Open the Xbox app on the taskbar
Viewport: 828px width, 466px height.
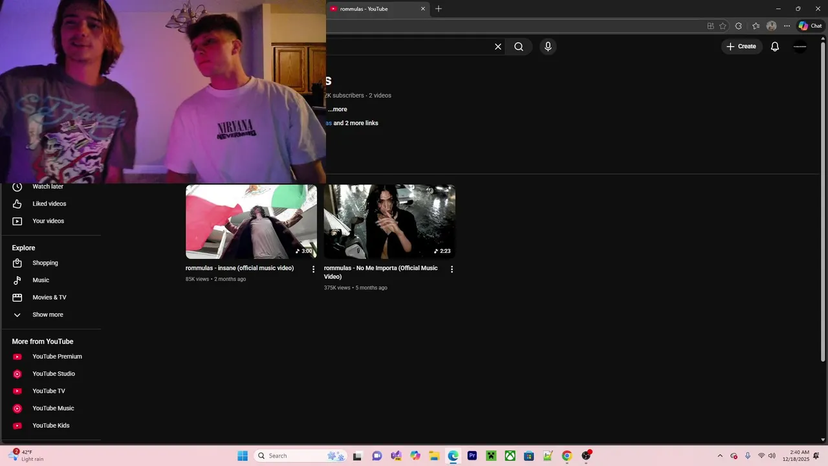pos(510,456)
